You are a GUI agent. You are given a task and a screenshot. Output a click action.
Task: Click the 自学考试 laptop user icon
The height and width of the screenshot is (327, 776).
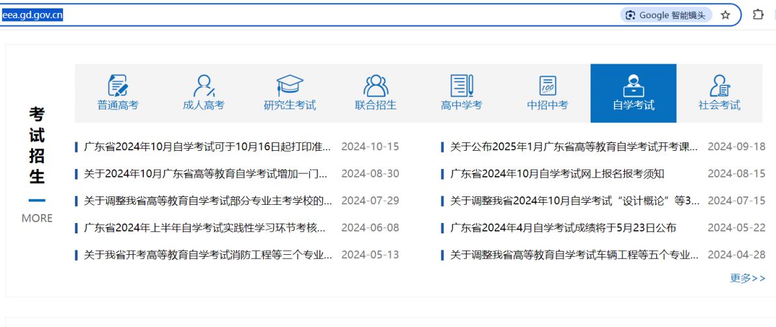tap(633, 85)
